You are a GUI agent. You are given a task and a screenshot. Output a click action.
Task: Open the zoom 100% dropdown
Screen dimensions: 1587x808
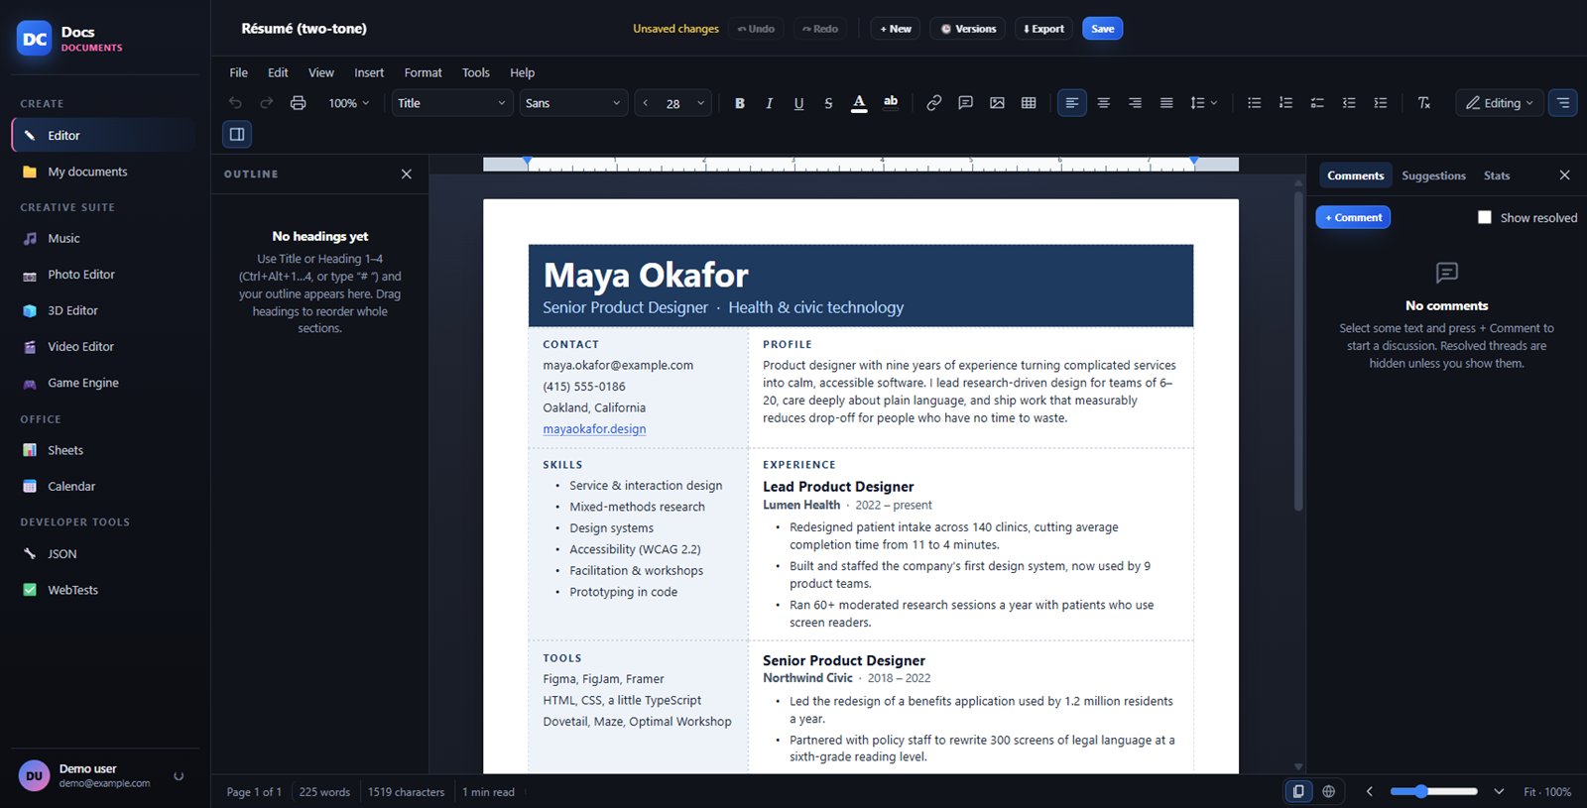349,103
